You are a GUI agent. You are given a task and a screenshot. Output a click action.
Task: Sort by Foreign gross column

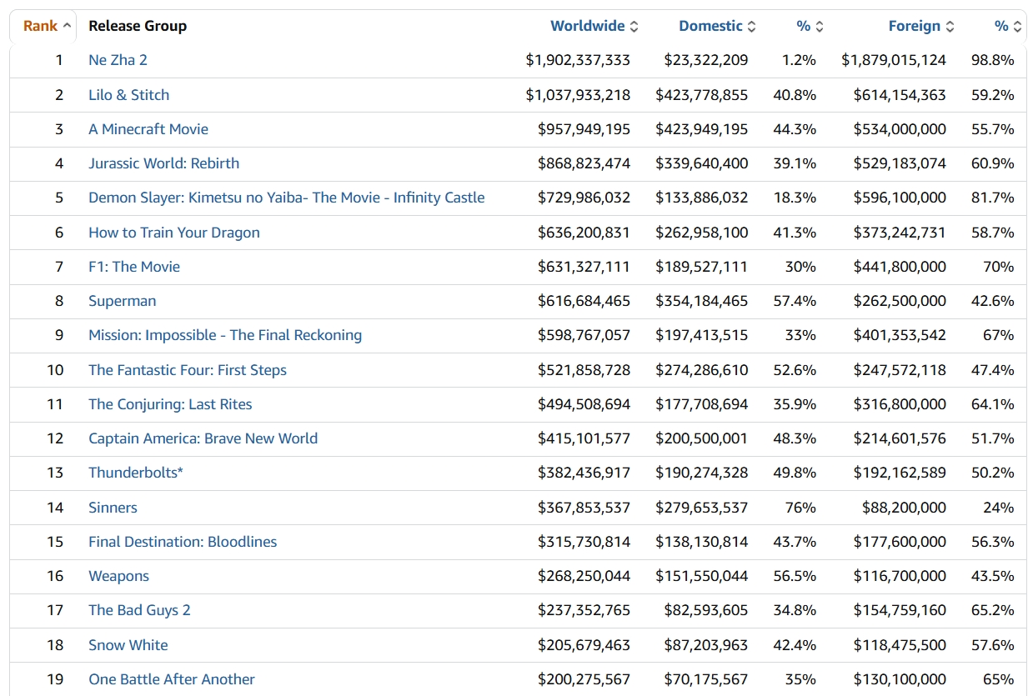915,26
